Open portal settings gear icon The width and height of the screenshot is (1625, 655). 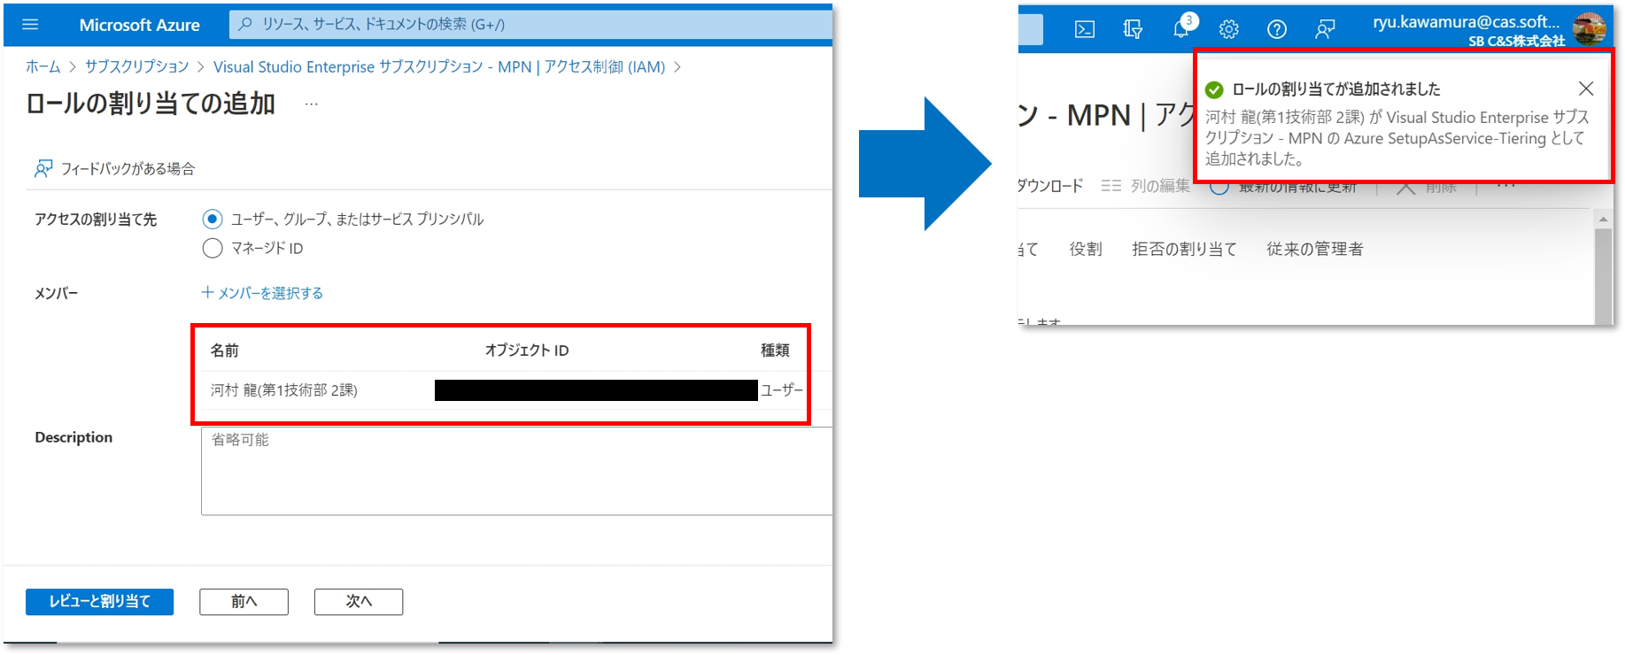tap(1228, 29)
